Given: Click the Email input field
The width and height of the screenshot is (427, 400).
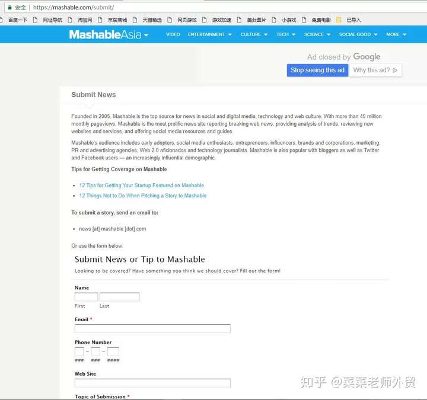Looking at the screenshot, I should 152,328.
